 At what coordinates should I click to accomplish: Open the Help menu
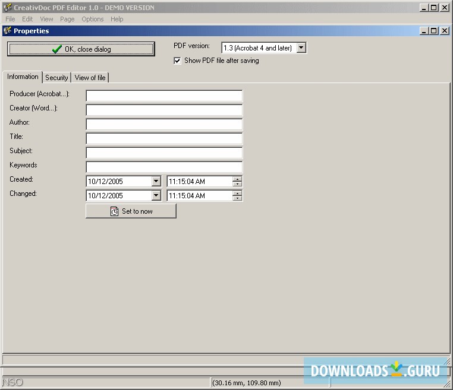coord(117,19)
